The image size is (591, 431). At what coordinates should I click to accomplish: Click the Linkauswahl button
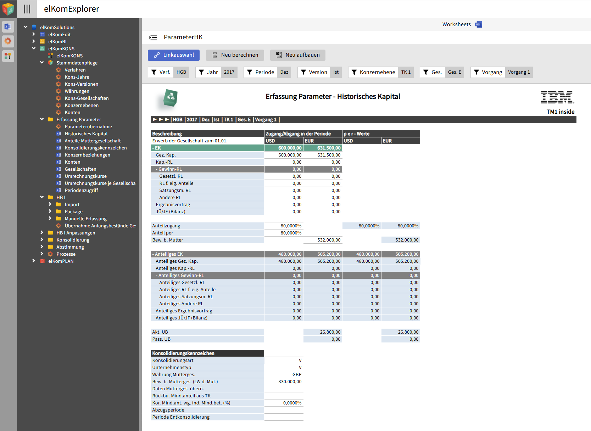click(x=174, y=55)
